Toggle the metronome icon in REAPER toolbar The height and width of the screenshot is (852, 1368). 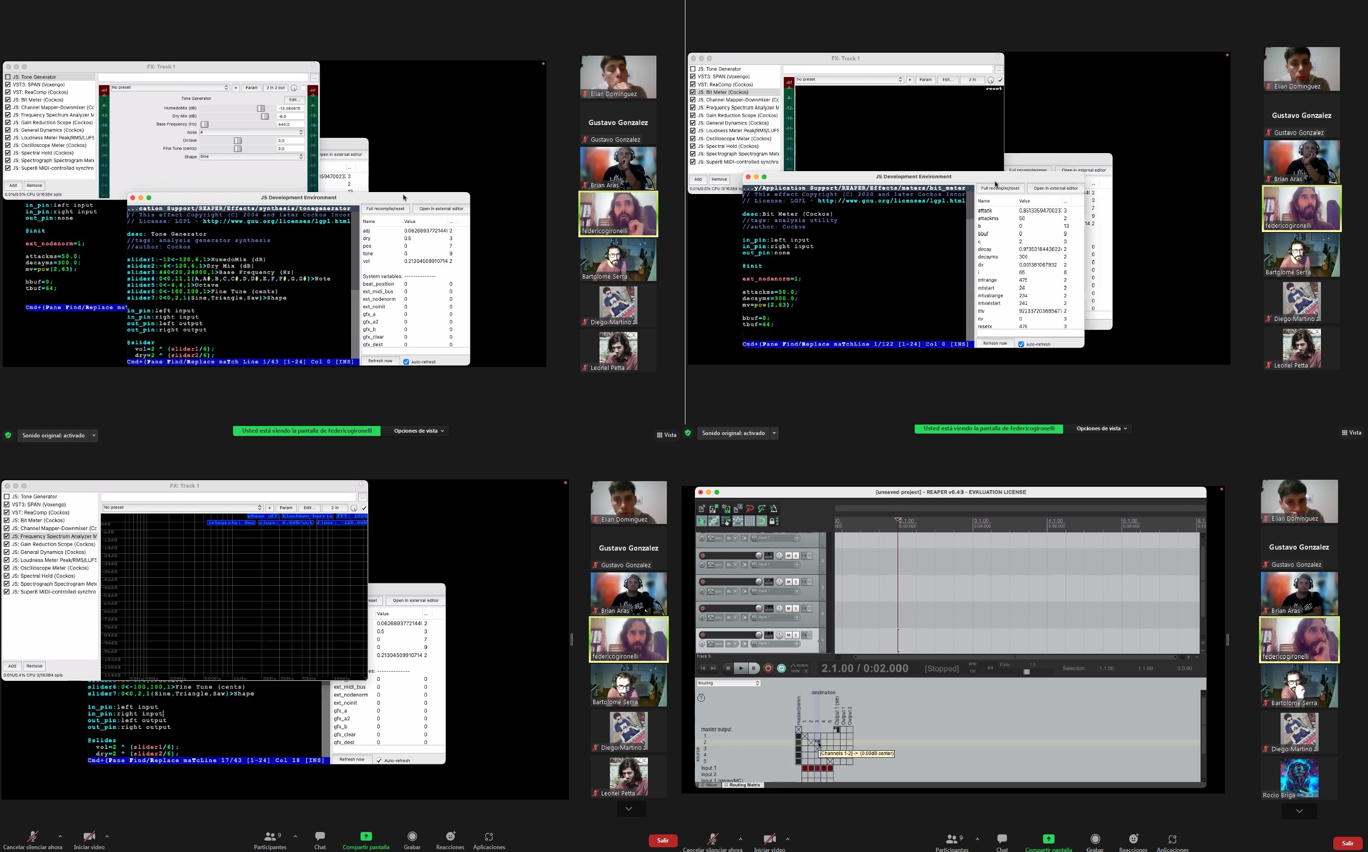coord(773,509)
